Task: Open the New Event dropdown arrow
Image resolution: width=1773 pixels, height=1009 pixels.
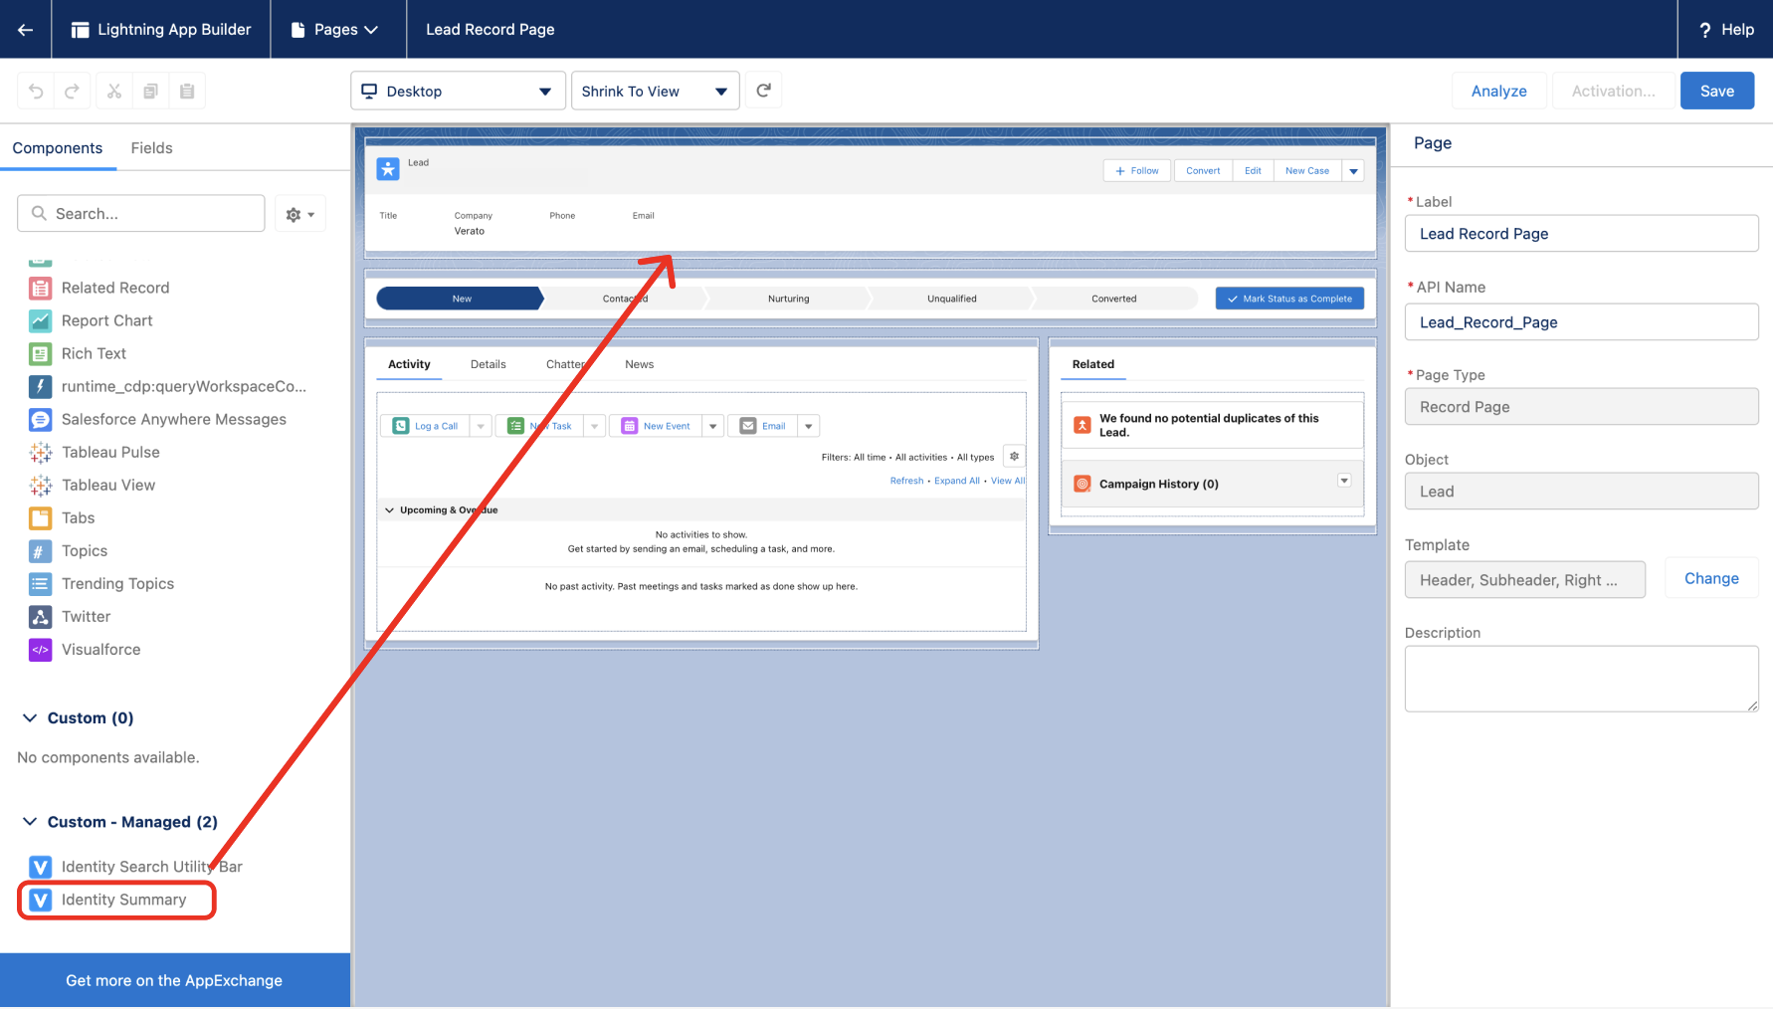Action: click(712, 426)
